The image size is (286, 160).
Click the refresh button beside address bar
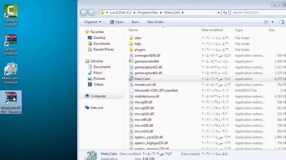[225, 12]
